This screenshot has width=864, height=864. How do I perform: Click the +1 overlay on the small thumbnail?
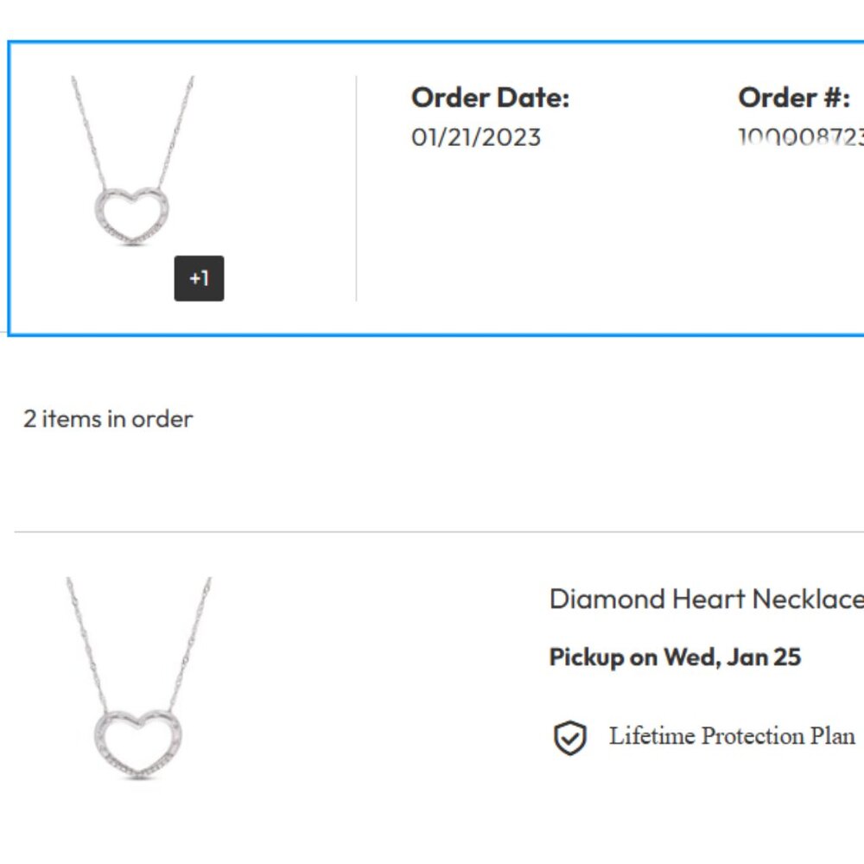coord(198,277)
